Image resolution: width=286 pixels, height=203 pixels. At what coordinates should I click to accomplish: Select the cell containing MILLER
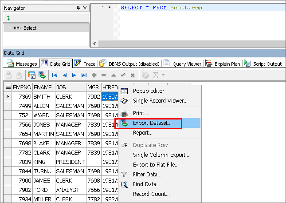point(44,199)
